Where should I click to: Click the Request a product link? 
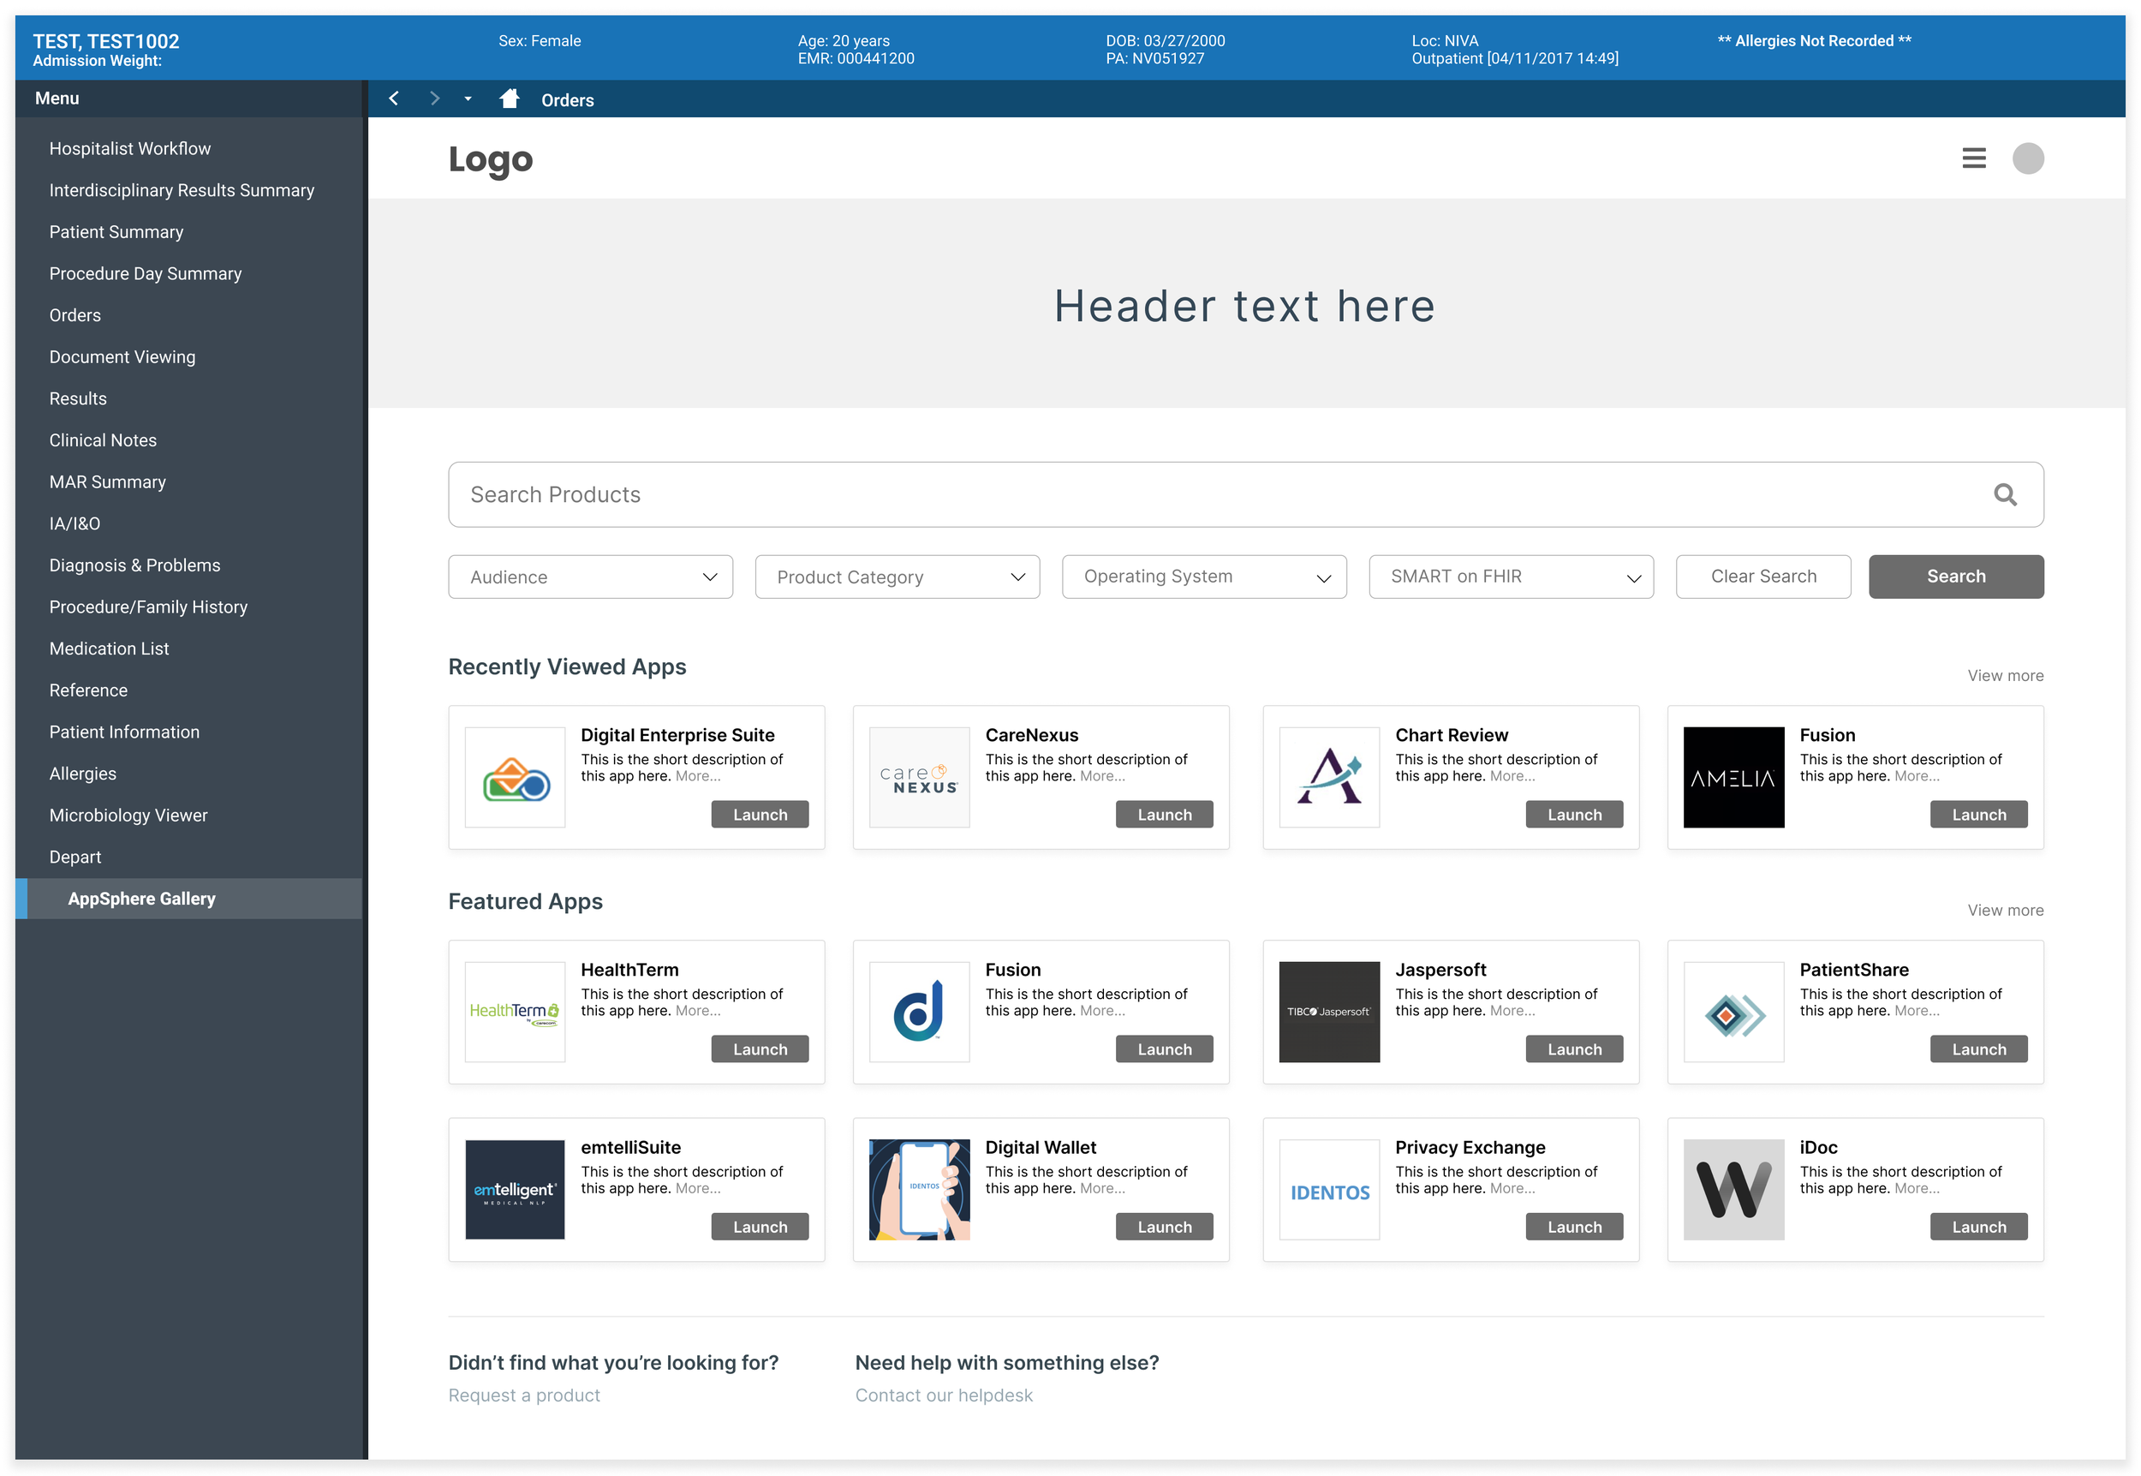(523, 1395)
